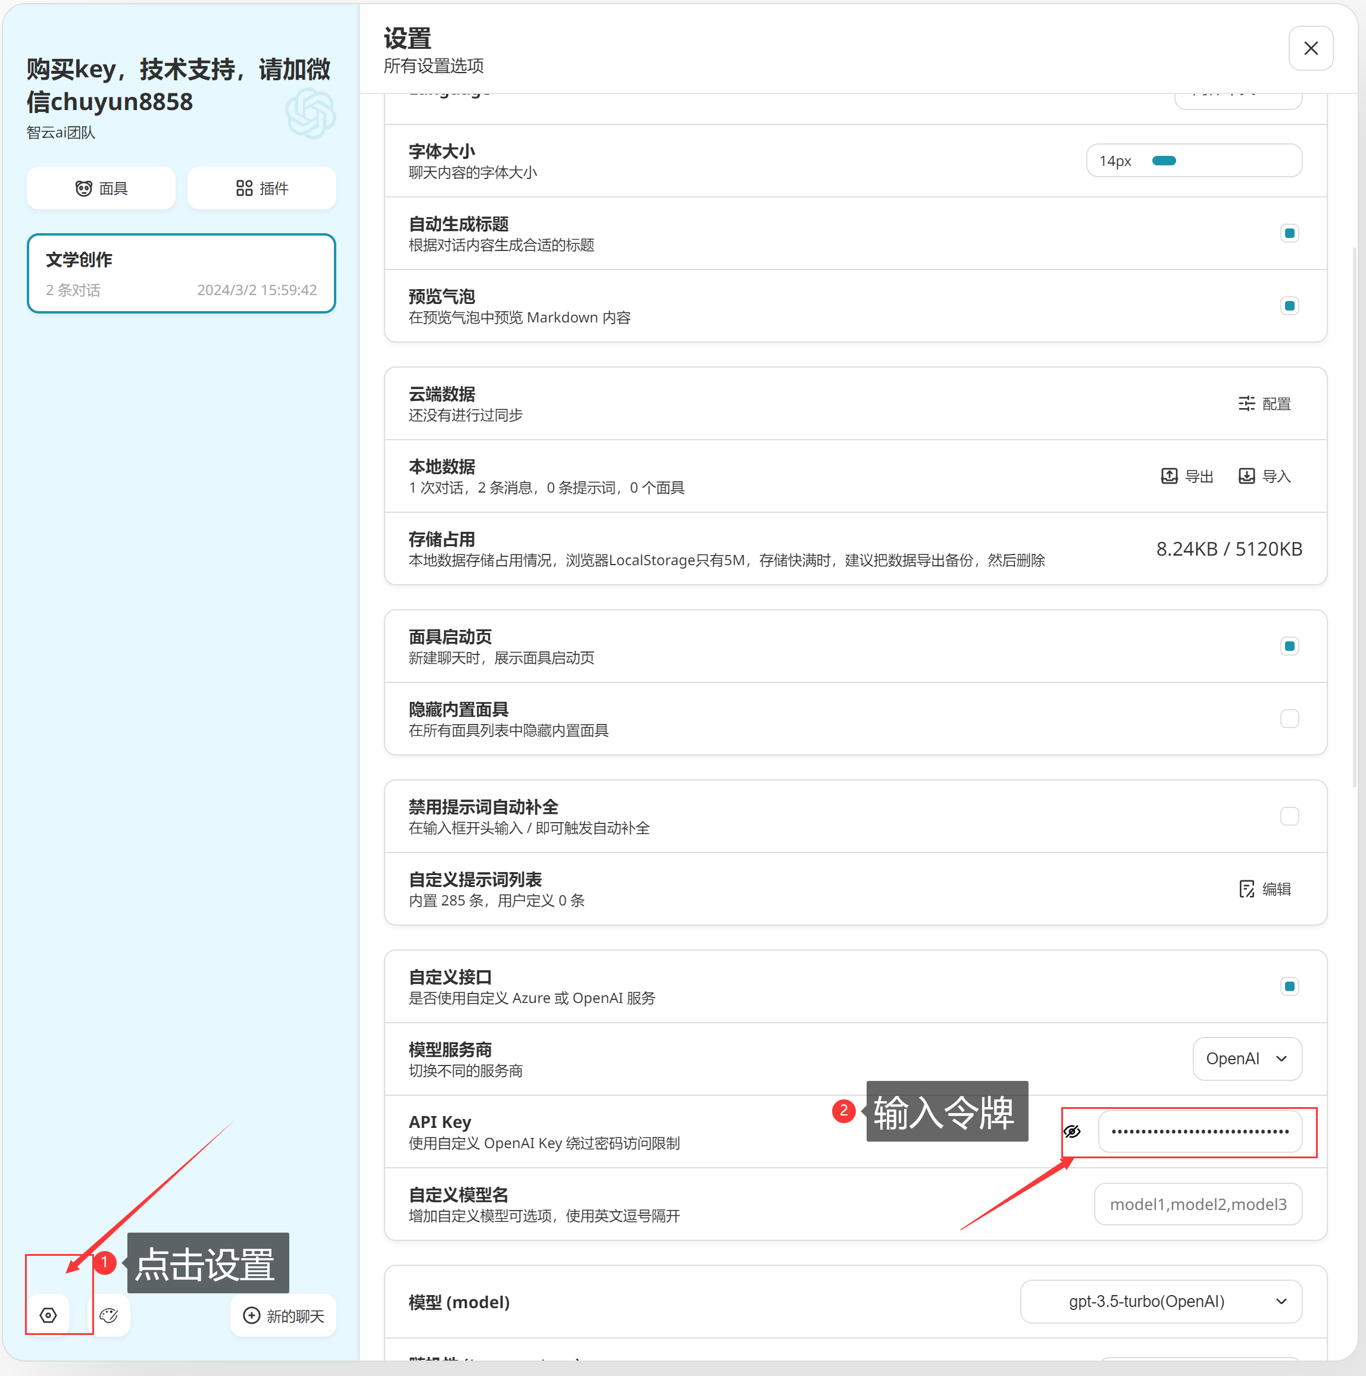
Task: Expand the 模型服务商 OpenAI dropdown
Action: tap(1246, 1058)
